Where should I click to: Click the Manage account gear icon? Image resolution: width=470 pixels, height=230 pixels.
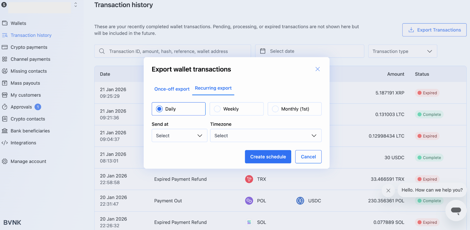(x=5, y=161)
